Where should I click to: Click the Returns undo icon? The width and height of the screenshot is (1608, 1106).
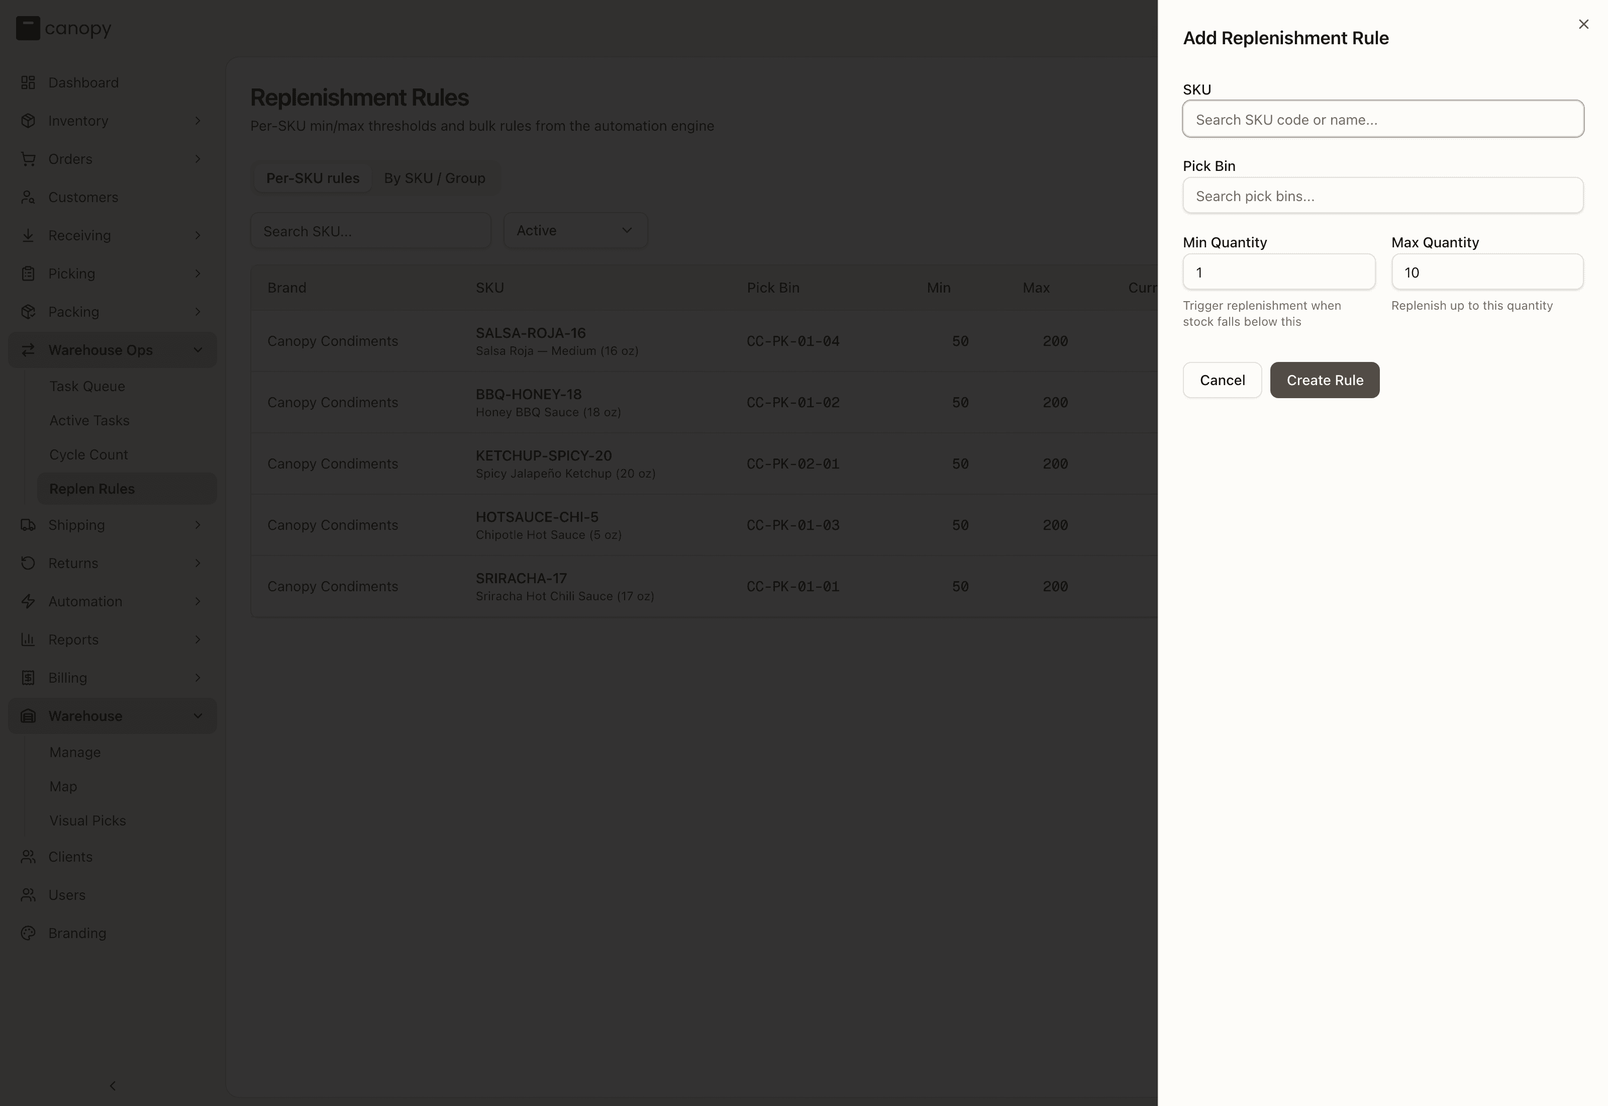[x=28, y=563]
